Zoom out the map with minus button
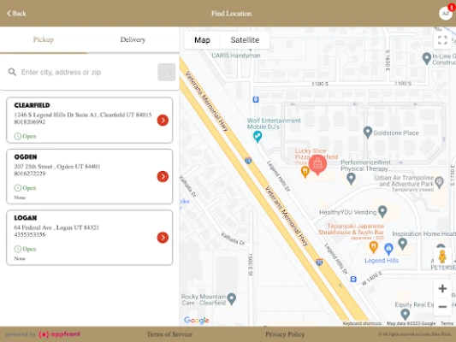The image size is (456, 342). [x=442, y=307]
